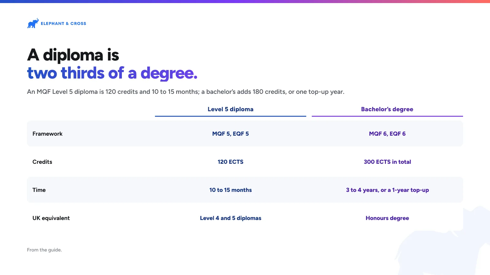
Task: Select the 'two thirds of a degree.' headline
Action: 112,73
